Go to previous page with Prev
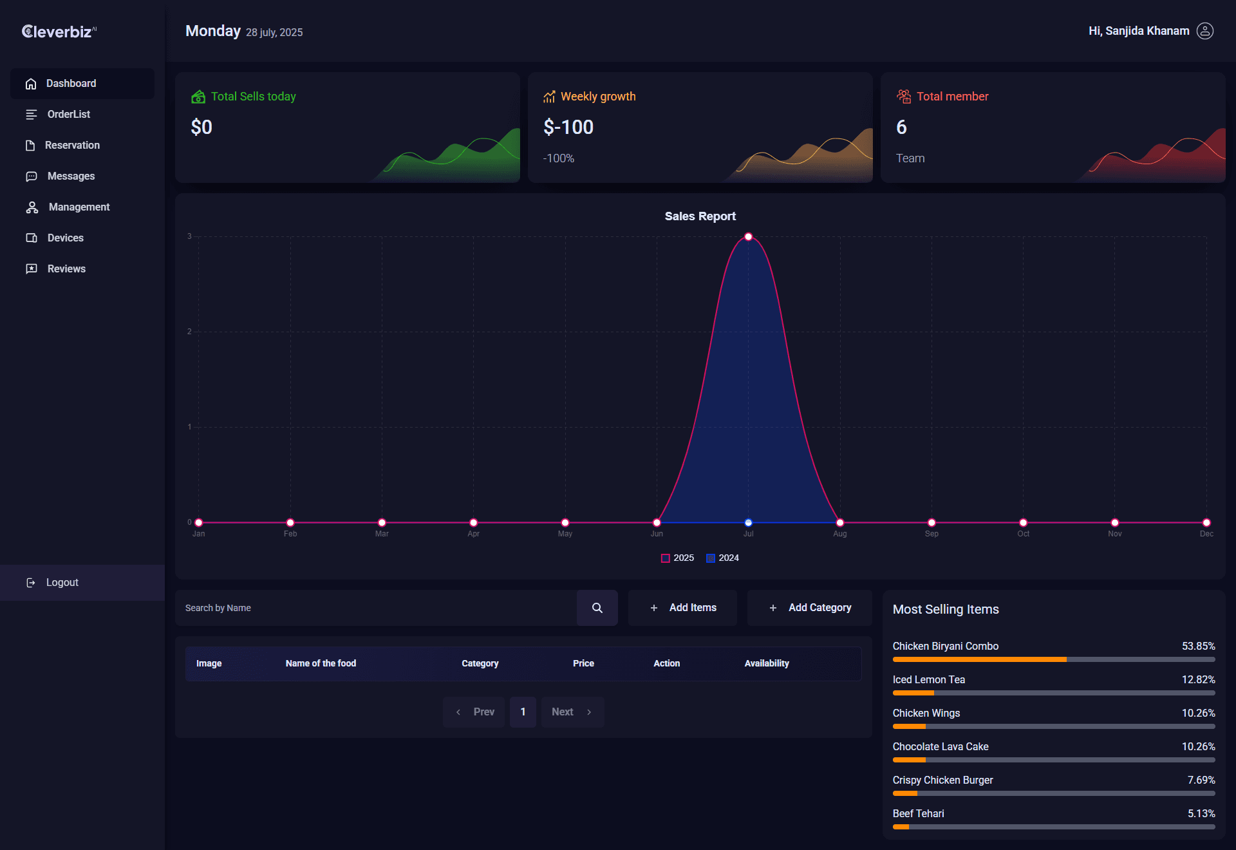The image size is (1236, 850). click(x=475, y=712)
